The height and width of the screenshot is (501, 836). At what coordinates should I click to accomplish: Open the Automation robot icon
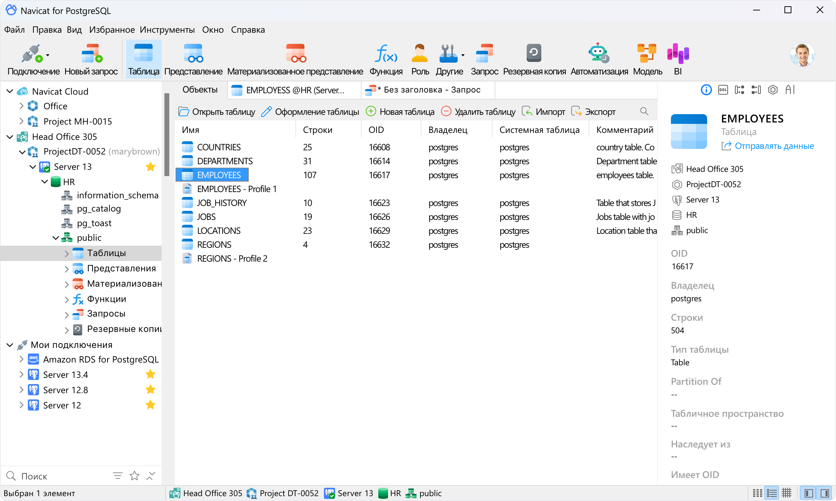click(x=599, y=59)
